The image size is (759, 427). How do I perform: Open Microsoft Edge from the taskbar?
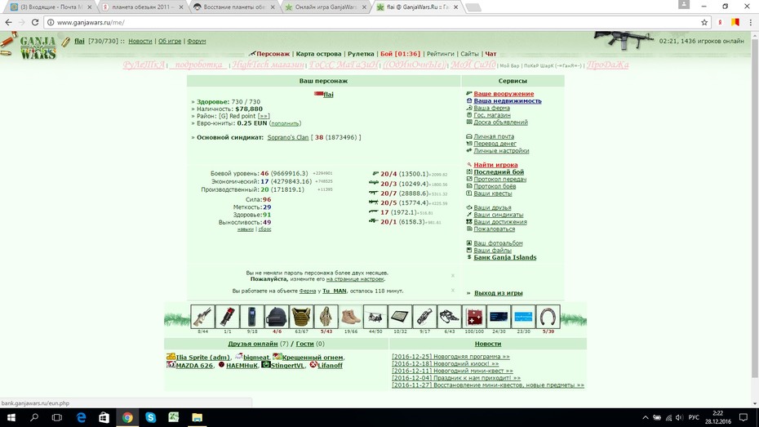point(81,417)
